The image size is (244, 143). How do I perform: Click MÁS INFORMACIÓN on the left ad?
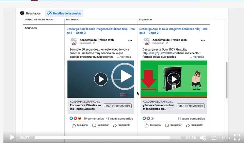click(118, 106)
